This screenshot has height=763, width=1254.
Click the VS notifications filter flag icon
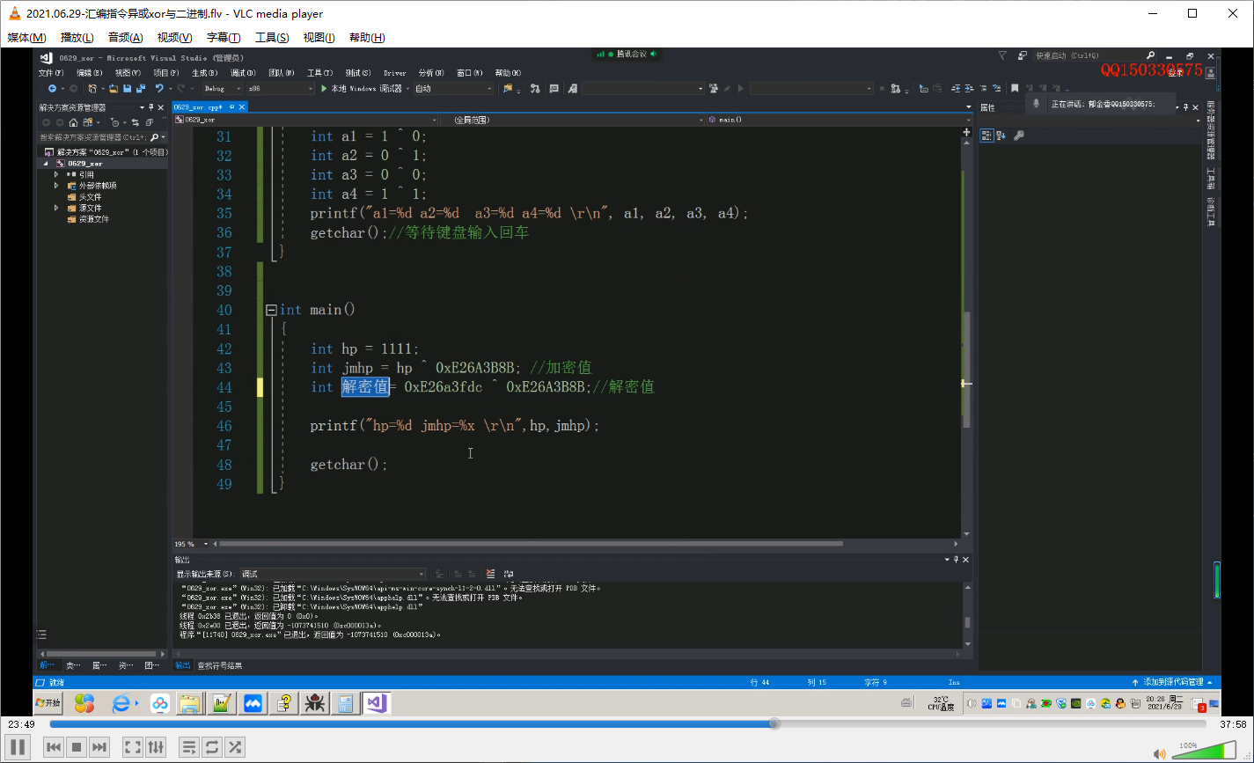[x=1002, y=55]
